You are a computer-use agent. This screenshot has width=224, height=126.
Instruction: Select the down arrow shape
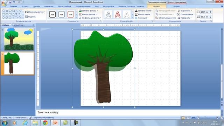pos(7,17)
